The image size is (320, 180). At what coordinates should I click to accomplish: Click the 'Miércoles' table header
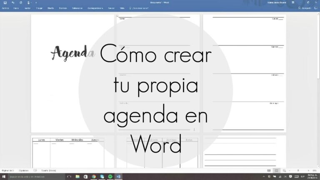click(x=77, y=140)
